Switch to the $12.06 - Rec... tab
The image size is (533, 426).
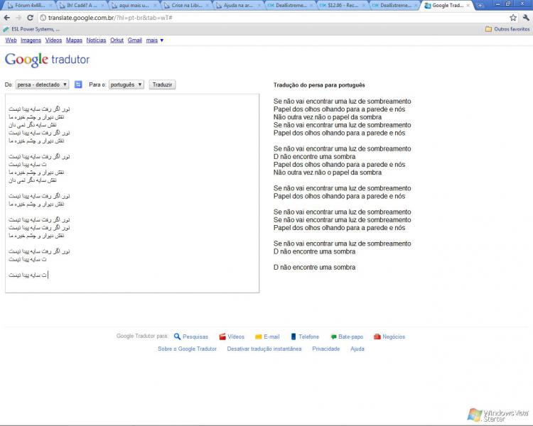pos(342,6)
